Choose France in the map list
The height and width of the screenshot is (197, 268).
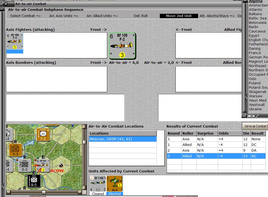click(255, 53)
